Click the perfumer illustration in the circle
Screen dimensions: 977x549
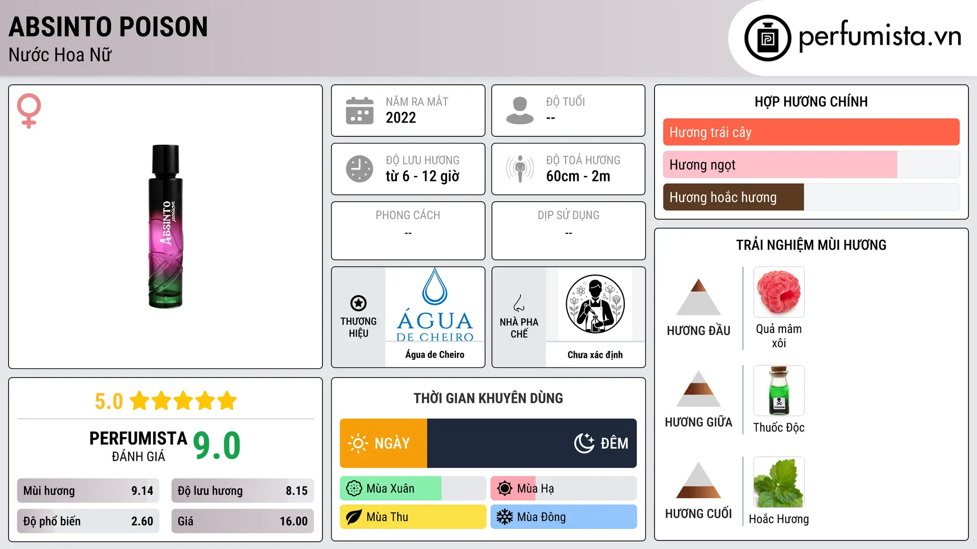pos(595,304)
